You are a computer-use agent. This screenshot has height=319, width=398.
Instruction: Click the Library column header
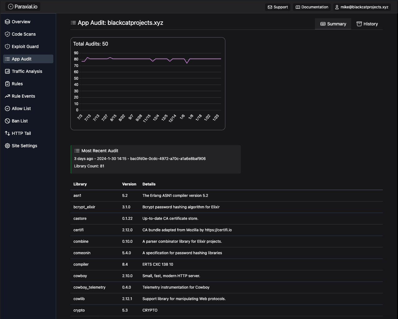[80, 184]
